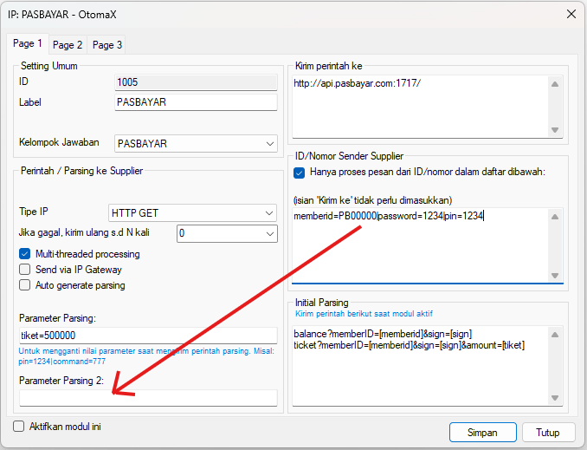Click the 'ID/Nomor Sender Supplier' group label
Viewport: 587px width, 450px height.
coord(349,156)
